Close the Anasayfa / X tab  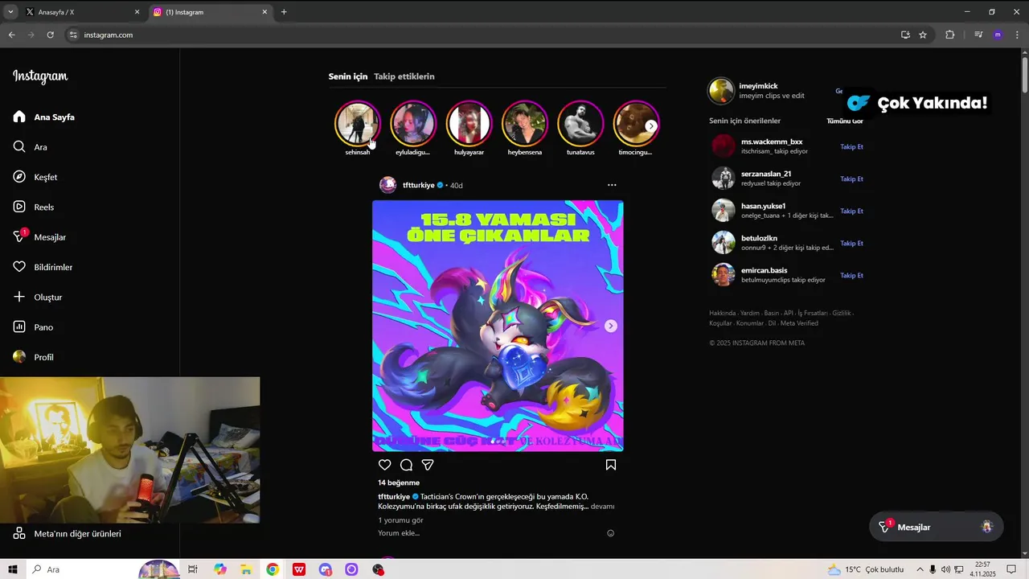coord(137,12)
